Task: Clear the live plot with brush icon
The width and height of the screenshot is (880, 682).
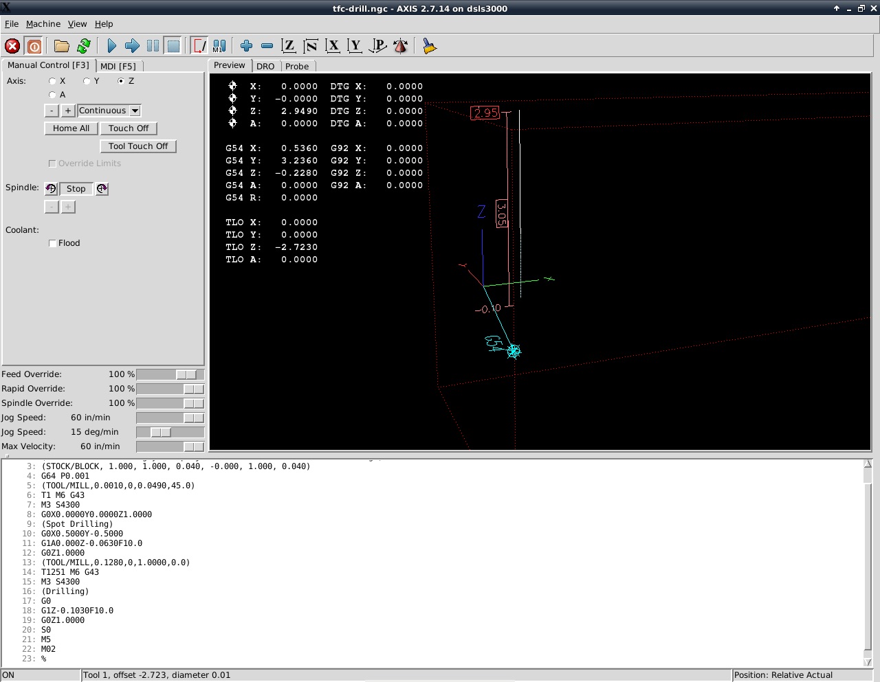Action: pyautogui.click(x=430, y=46)
